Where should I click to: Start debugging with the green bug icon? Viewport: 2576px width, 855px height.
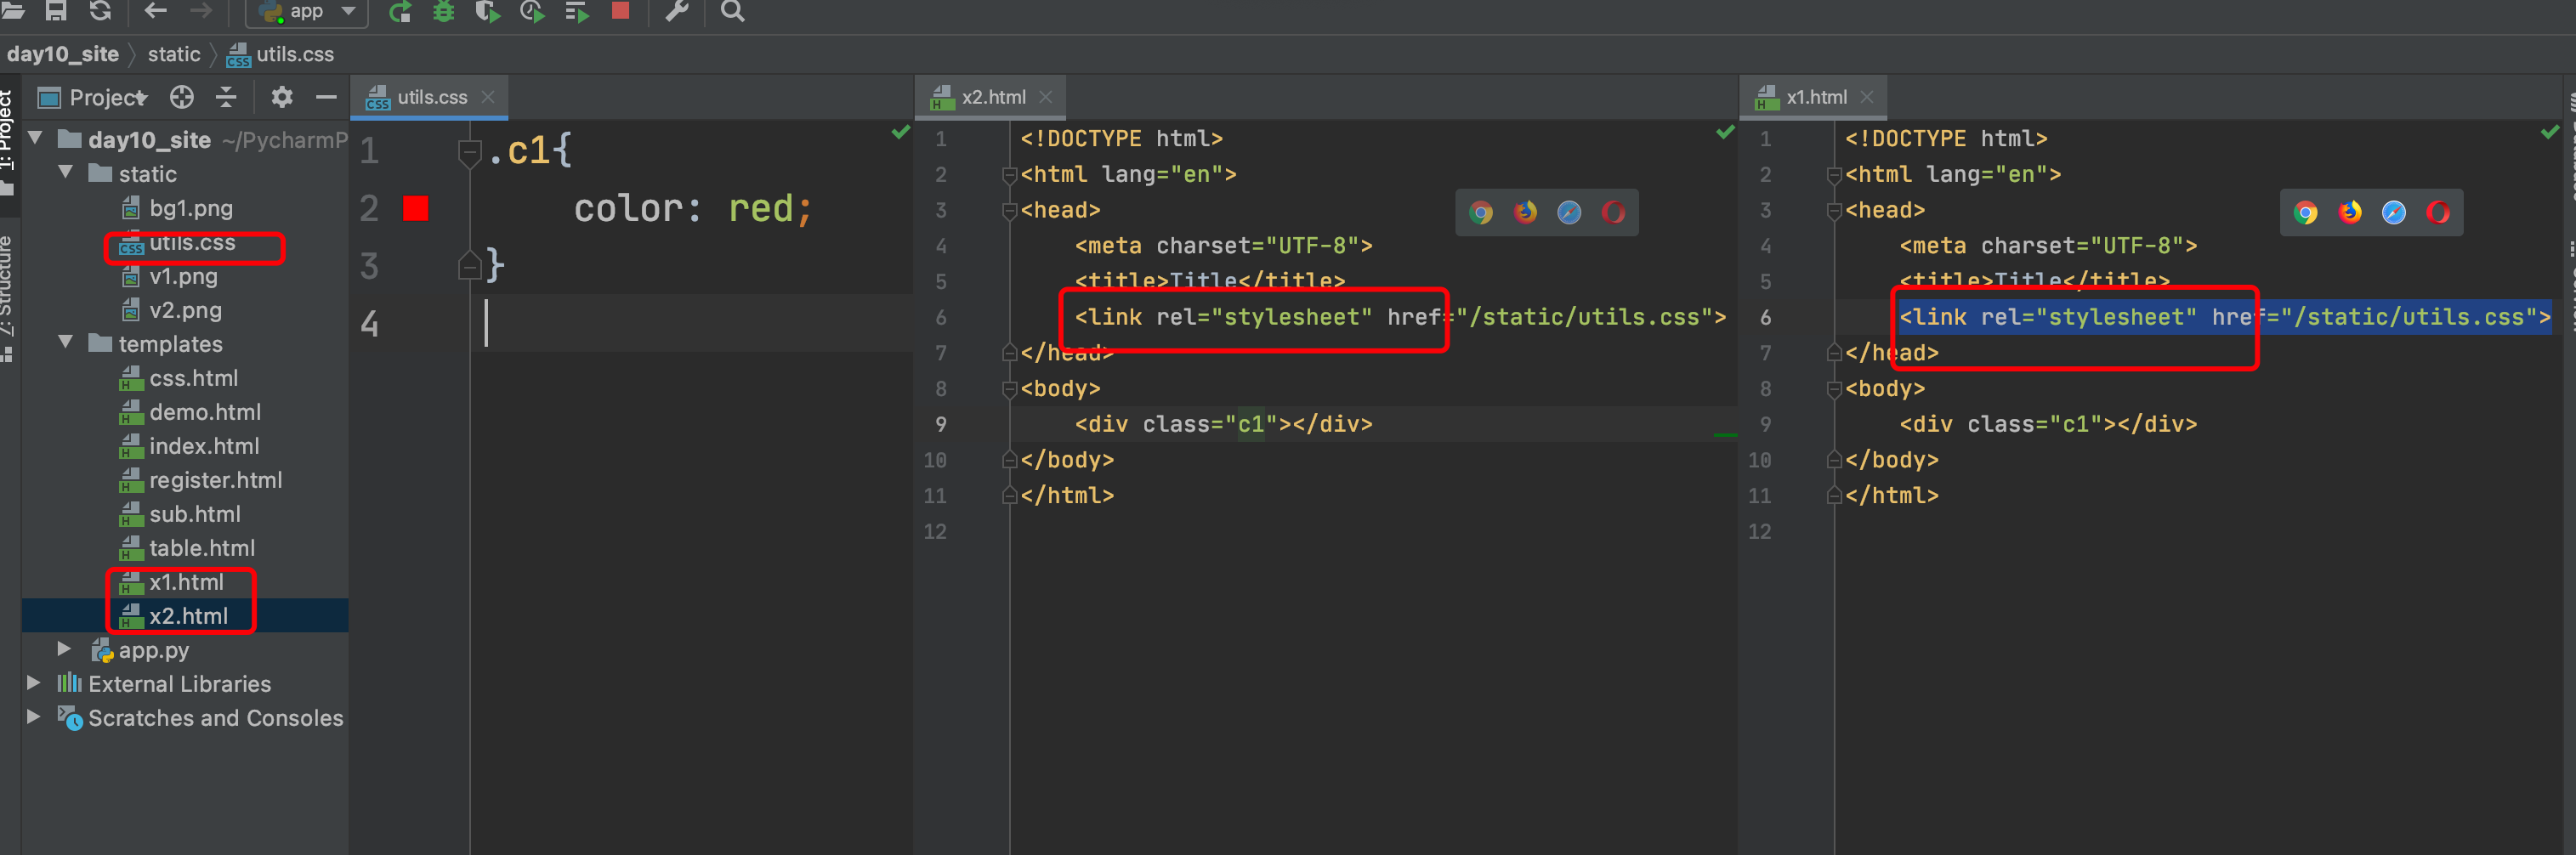(444, 12)
